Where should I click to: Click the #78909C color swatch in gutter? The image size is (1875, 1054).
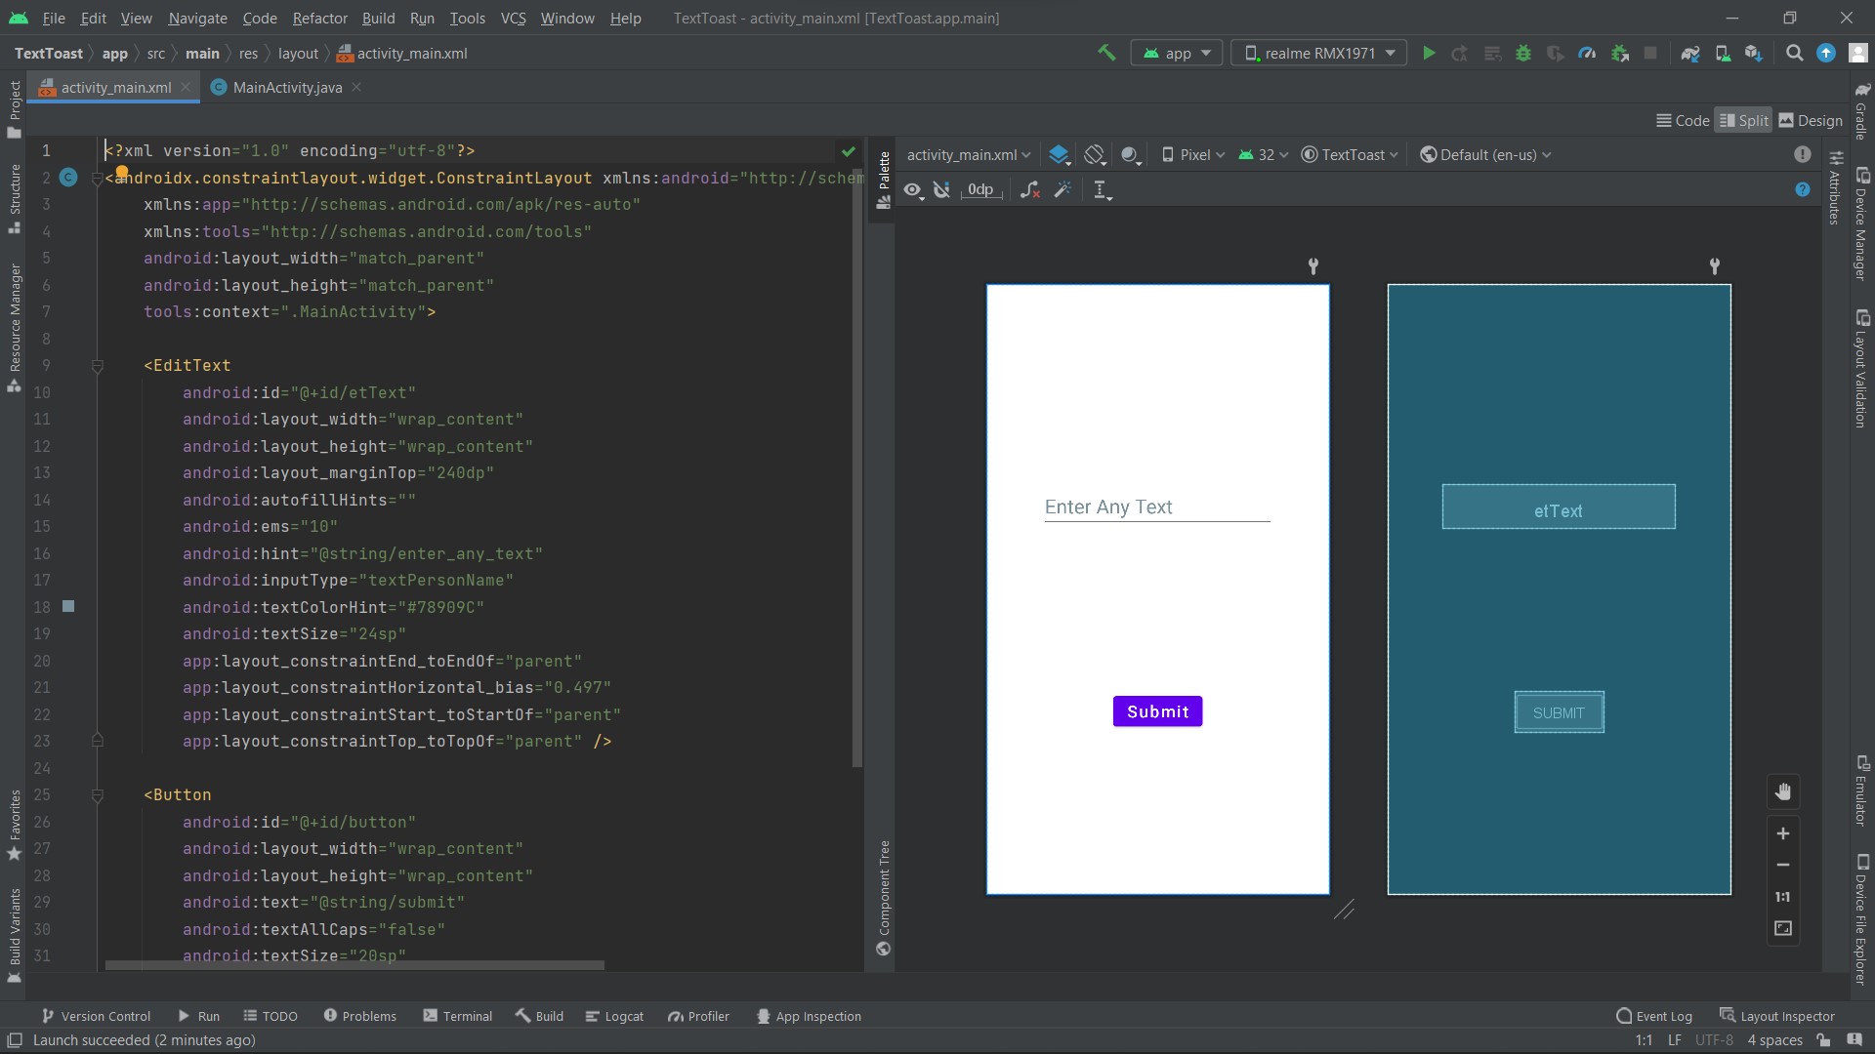68,607
